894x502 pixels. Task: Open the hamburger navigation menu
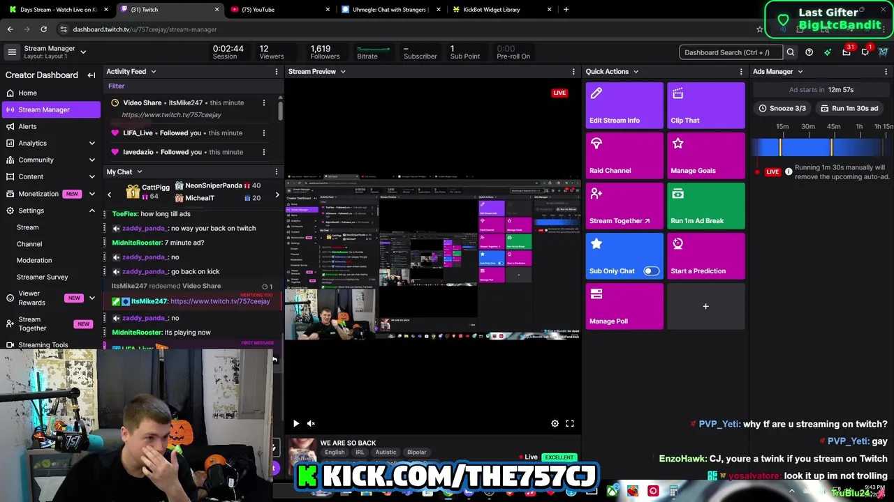12,52
